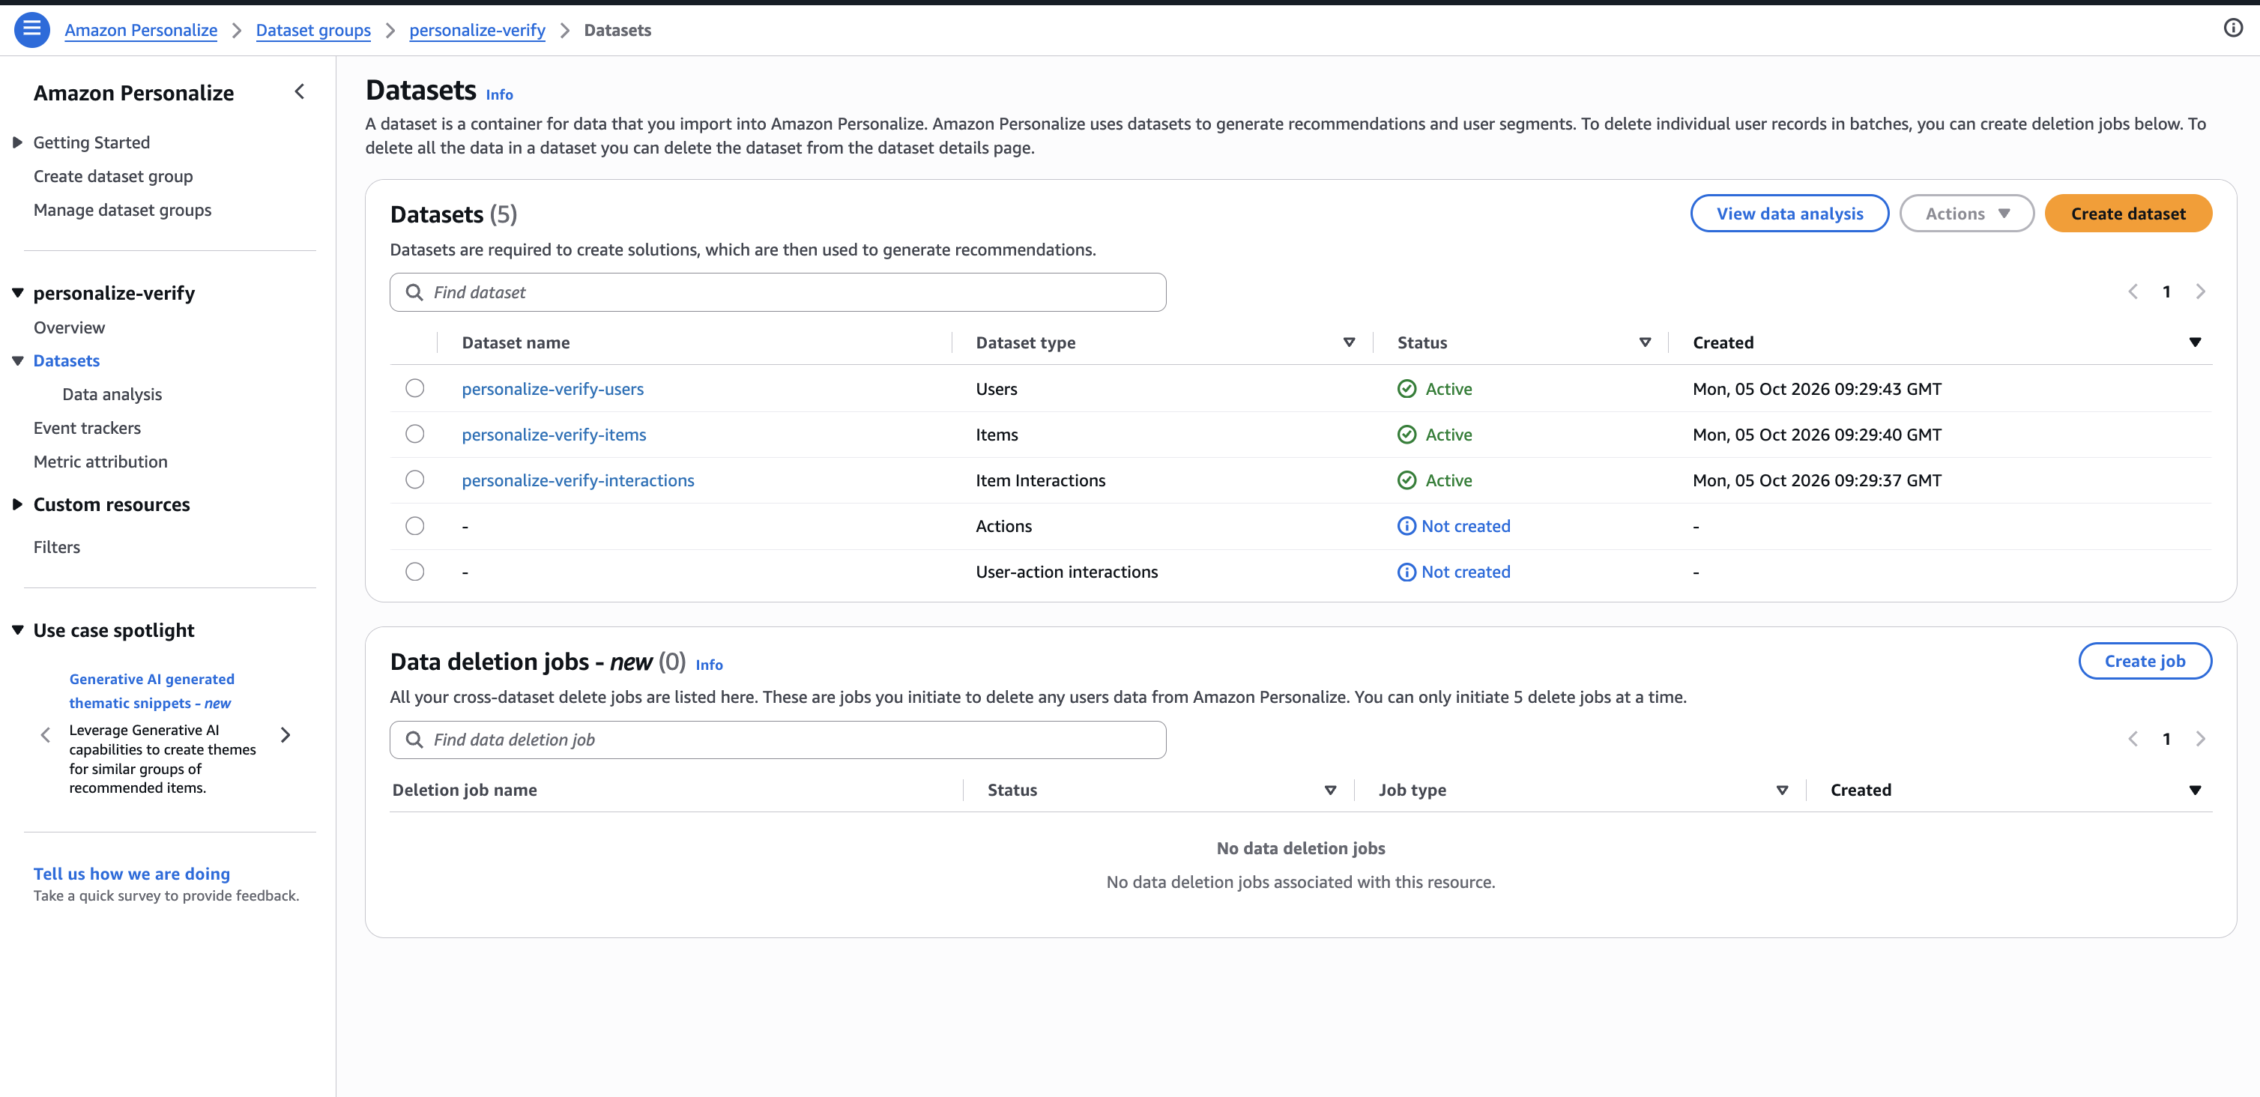Viewport: 2260px width, 1097px height.
Task: Expand Getting Started in sidebar
Action: 17,143
